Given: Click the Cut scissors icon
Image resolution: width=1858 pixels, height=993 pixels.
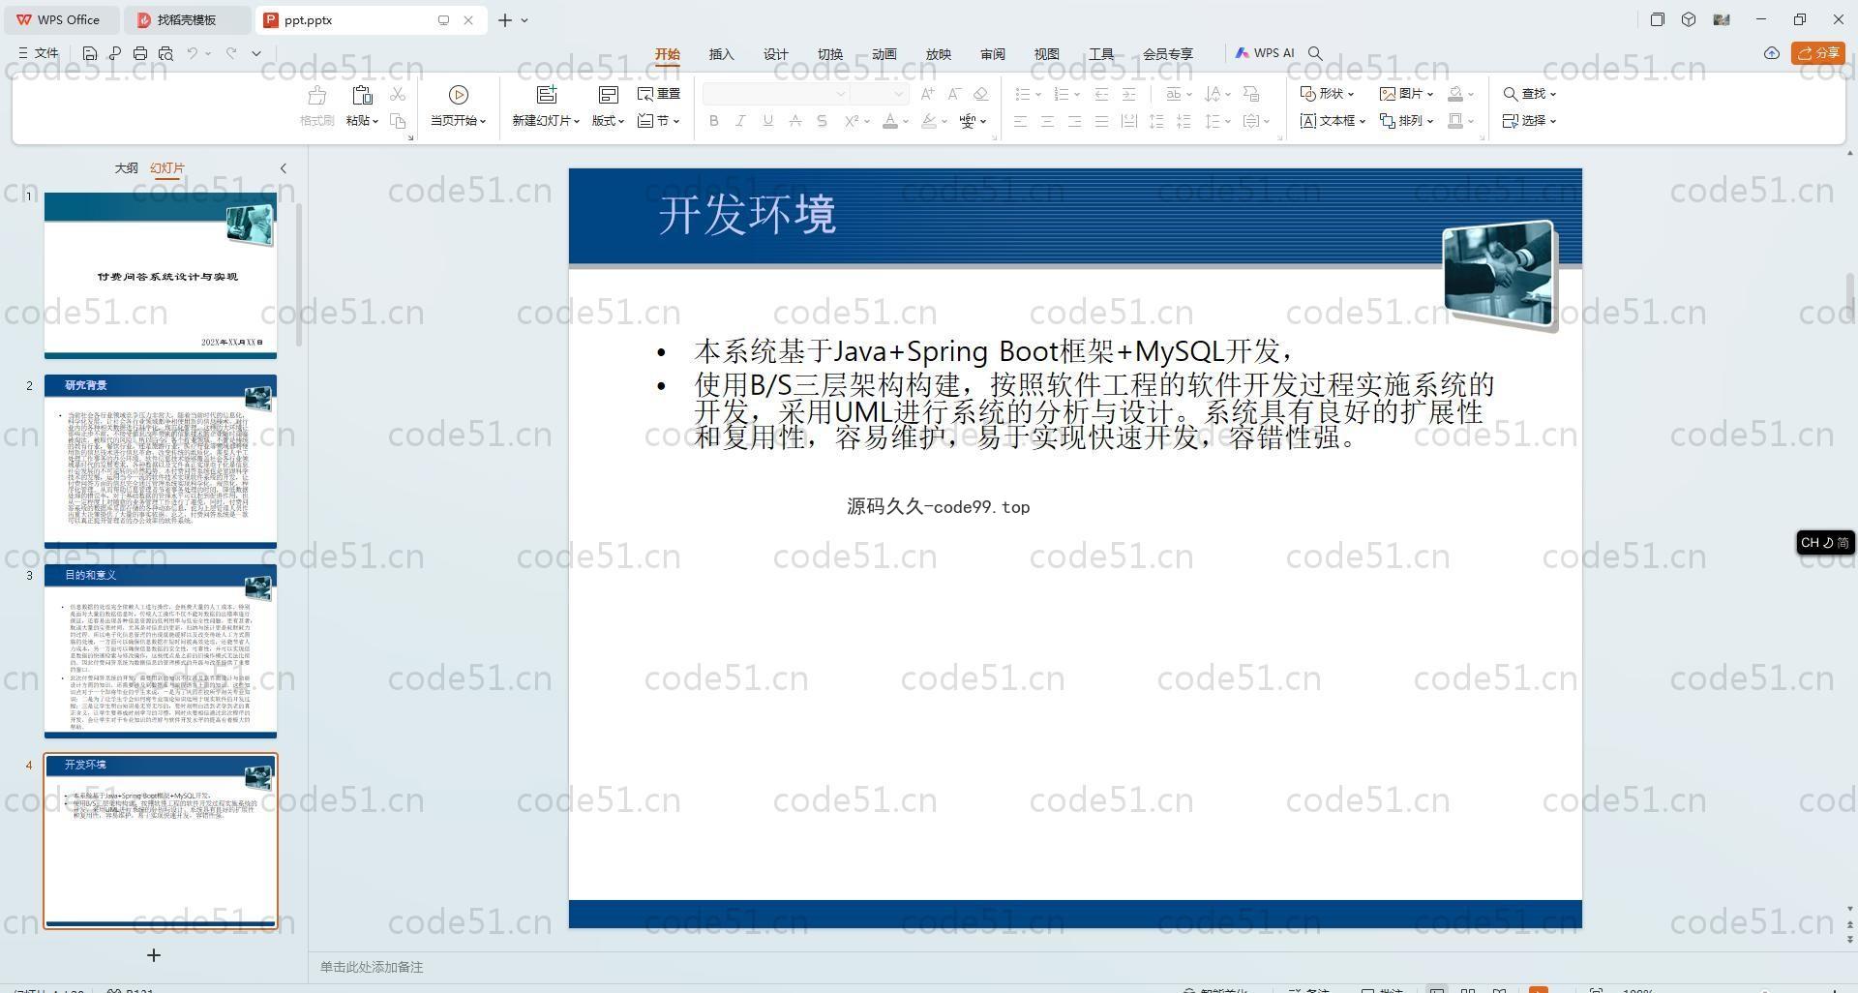Looking at the screenshot, I should point(398,94).
